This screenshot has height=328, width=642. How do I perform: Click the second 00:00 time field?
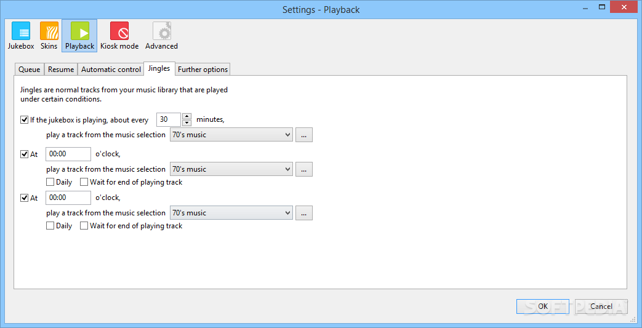pyautogui.click(x=68, y=198)
